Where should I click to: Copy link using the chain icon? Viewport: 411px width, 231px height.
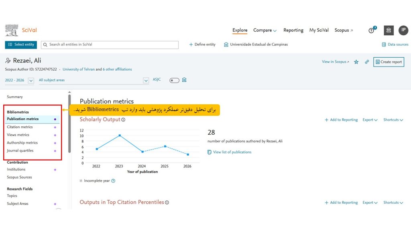tap(367, 62)
